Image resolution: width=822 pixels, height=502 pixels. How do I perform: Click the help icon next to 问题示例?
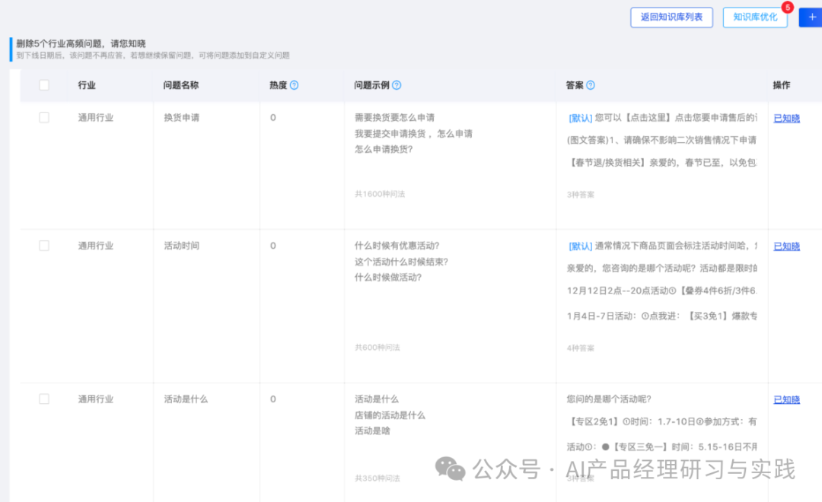[x=397, y=85]
